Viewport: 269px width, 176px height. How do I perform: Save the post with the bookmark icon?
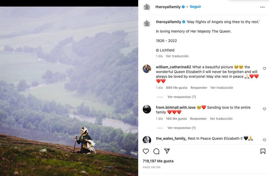(263, 151)
